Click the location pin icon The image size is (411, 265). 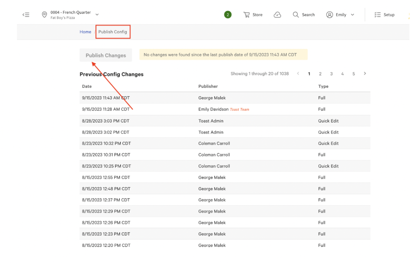click(x=44, y=15)
